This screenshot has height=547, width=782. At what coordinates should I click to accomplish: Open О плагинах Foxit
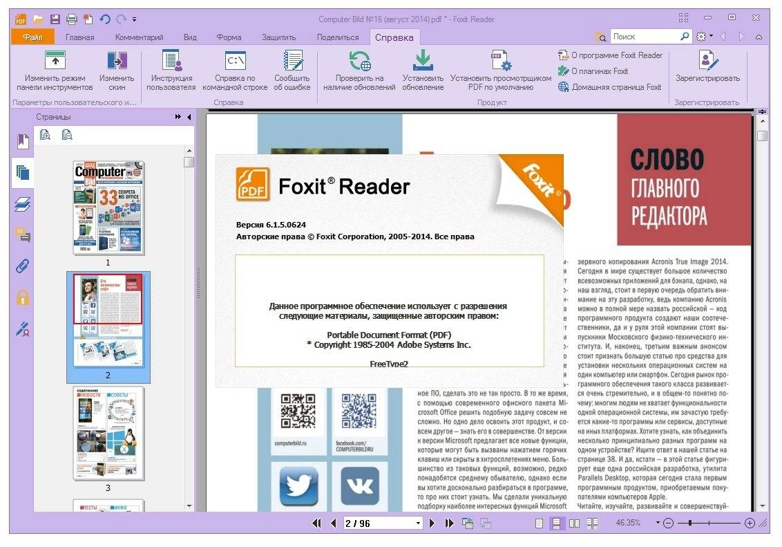pyautogui.click(x=593, y=71)
